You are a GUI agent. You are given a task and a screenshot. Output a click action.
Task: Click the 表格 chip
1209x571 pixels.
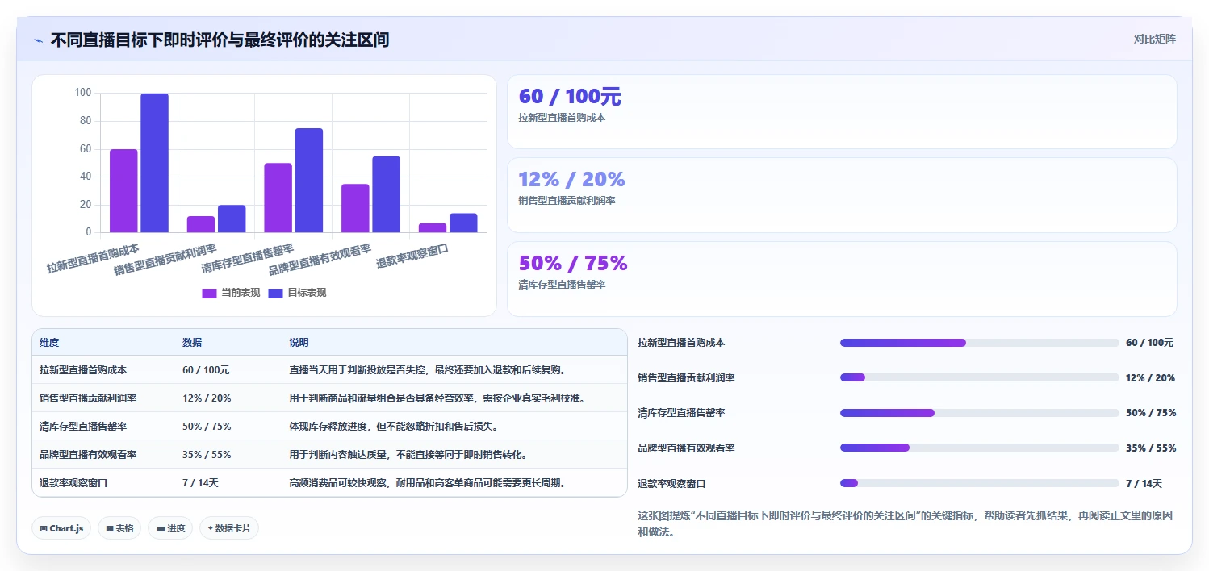click(x=119, y=528)
